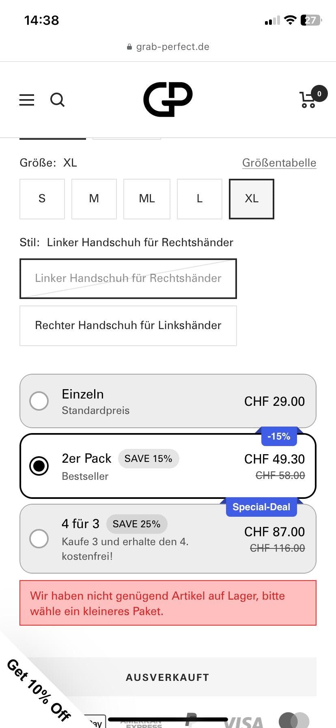
Task: Pick size ML
Action: coord(147,199)
